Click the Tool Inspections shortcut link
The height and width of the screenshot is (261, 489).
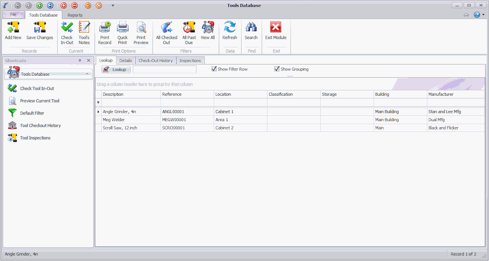(x=35, y=138)
